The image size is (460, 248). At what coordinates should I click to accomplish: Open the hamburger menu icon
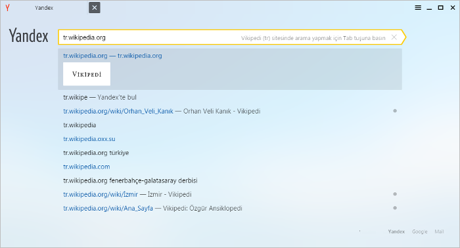[x=418, y=8]
